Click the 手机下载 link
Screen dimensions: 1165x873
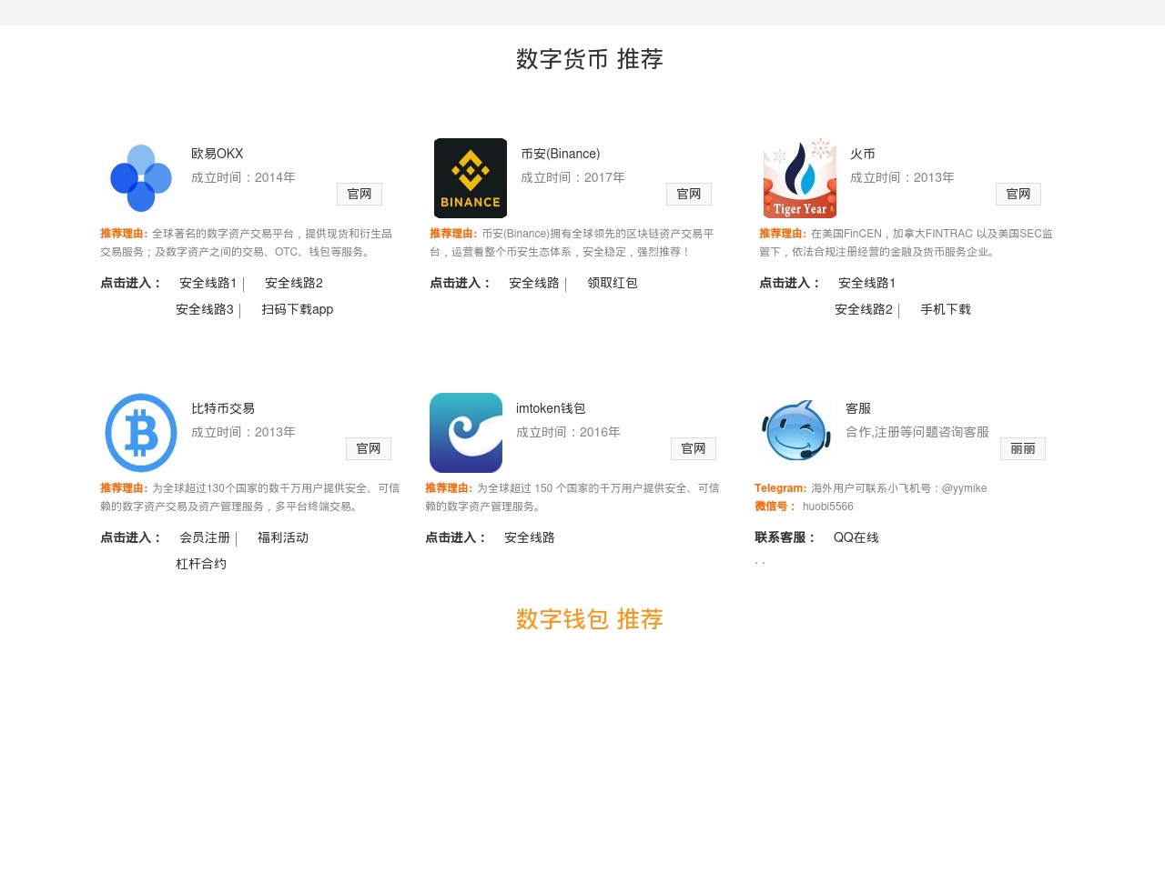point(946,309)
